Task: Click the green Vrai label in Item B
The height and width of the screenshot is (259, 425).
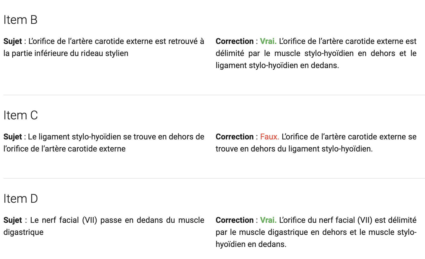Action: point(268,41)
